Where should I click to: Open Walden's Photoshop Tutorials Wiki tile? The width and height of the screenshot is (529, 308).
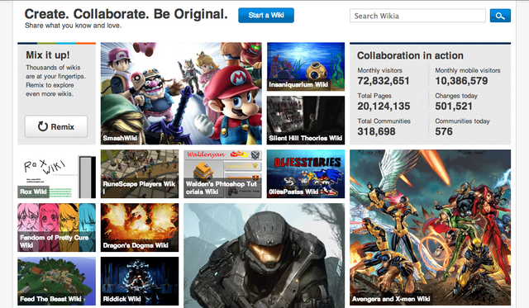222,174
